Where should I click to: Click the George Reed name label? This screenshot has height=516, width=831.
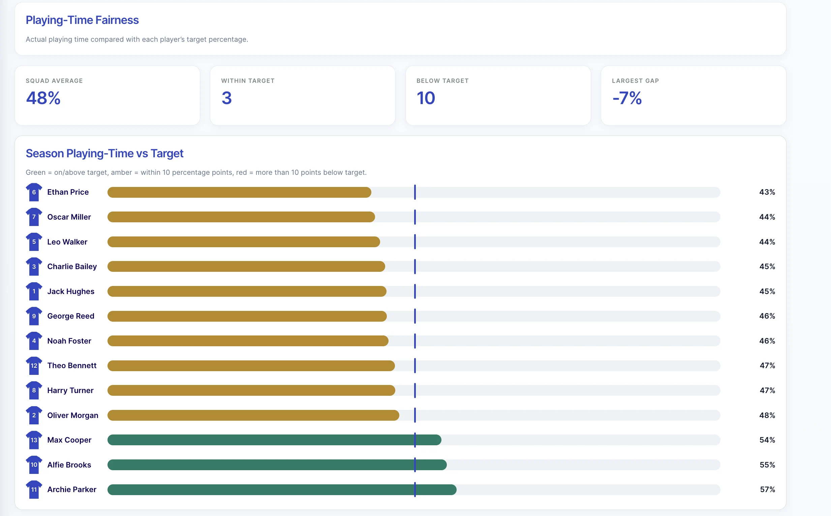pyautogui.click(x=71, y=316)
